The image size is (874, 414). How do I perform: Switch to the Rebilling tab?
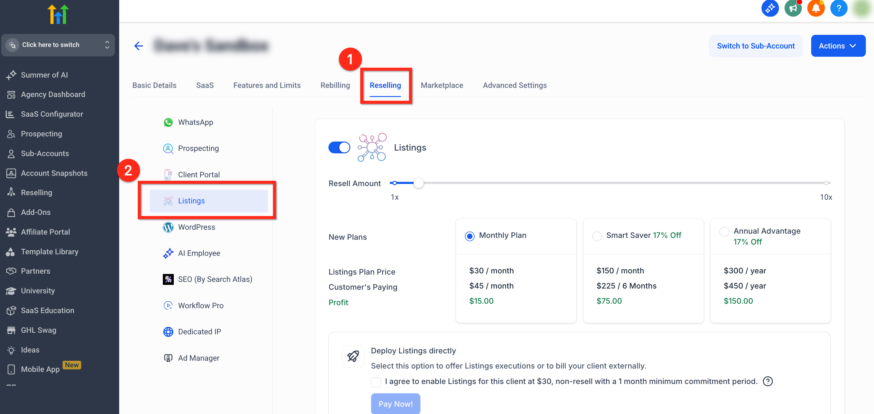pyautogui.click(x=335, y=85)
